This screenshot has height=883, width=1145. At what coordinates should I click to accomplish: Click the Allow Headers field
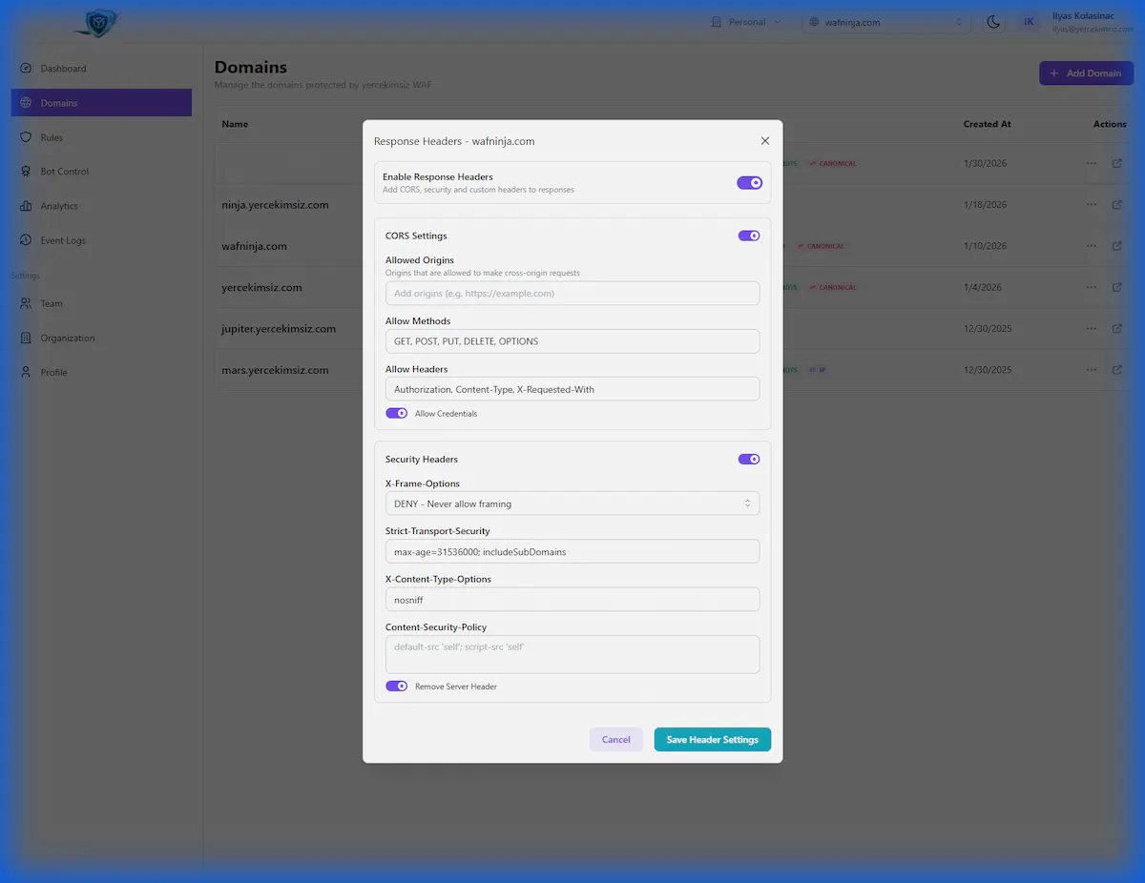[572, 389]
